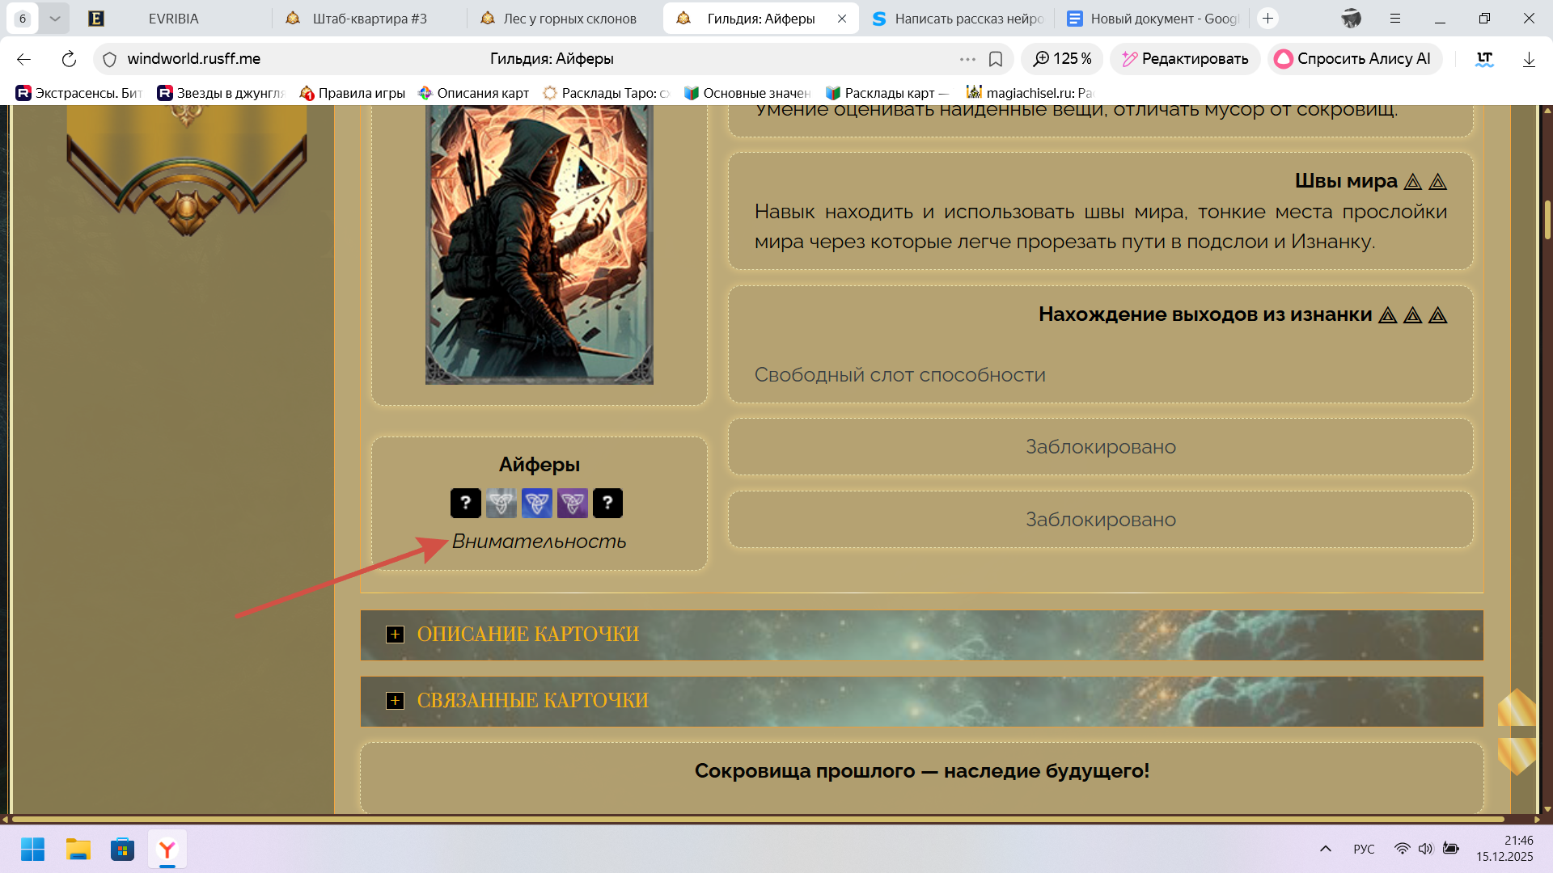Switch to the Лес у горных склонов tab
Viewport: 1553px width, 873px height.
point(569,18)
